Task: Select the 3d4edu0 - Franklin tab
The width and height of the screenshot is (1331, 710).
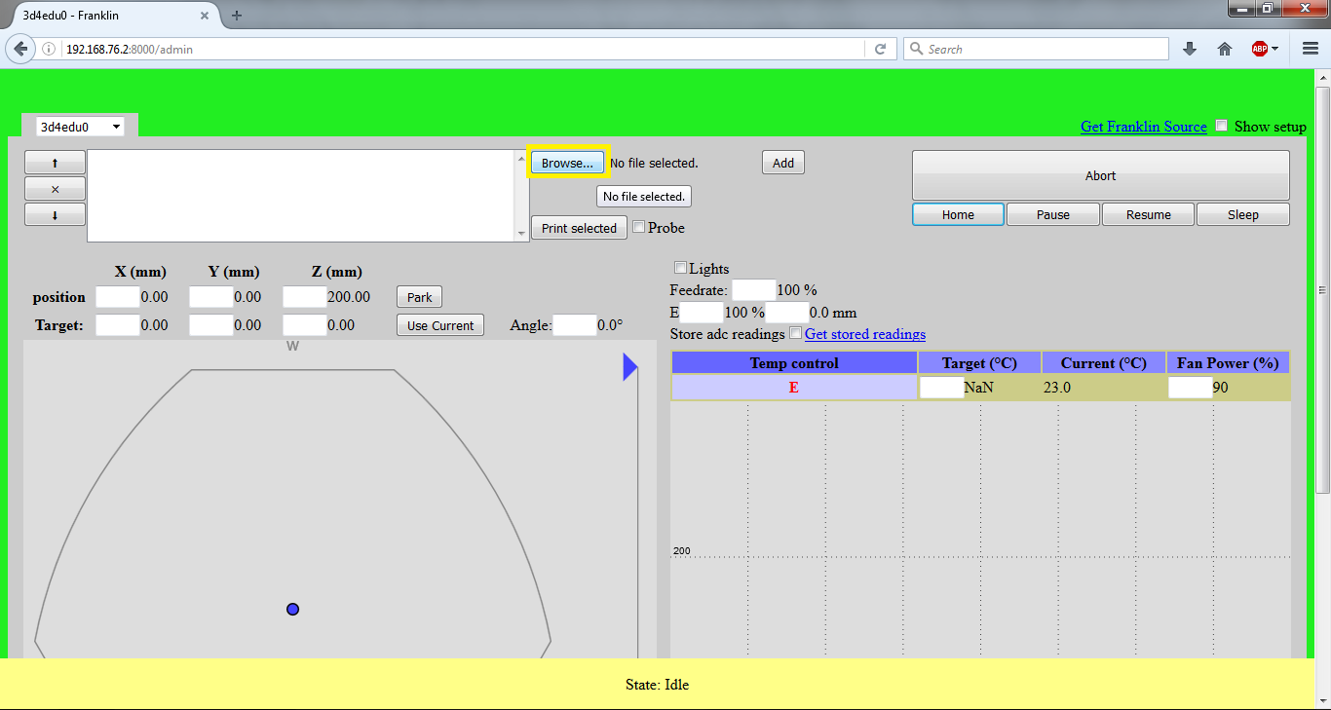Action: point(107,15)
